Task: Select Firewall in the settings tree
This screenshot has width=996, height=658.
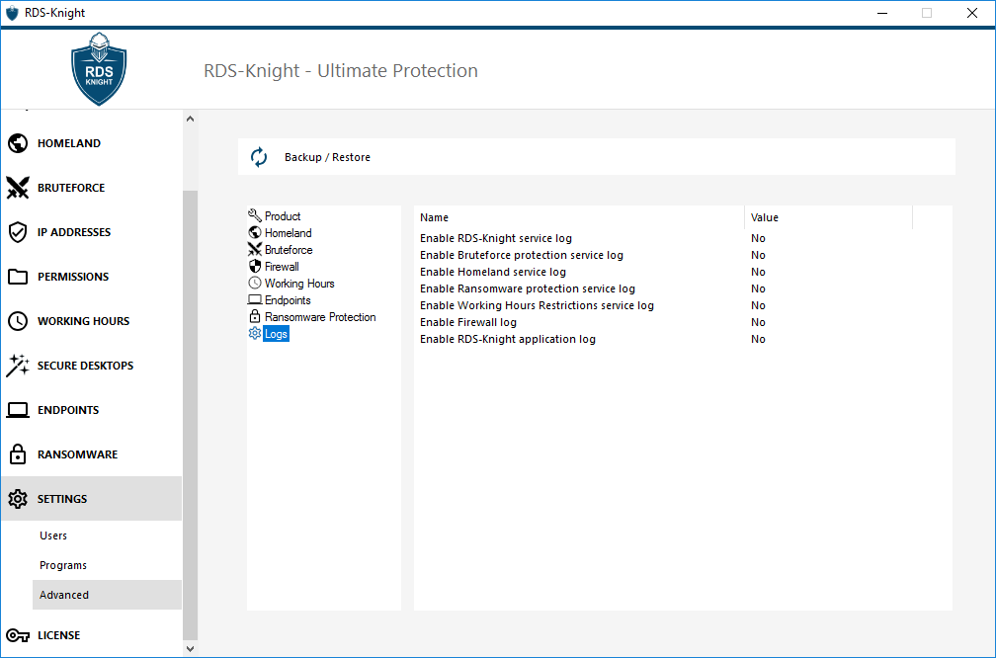Action: coord(282,266)
